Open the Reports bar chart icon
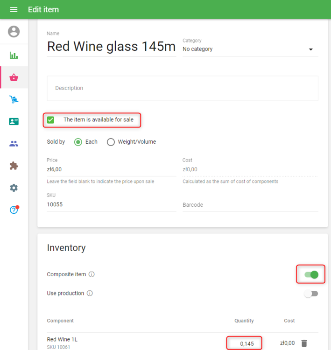331x350 pixels. pyautogui.click(x=14, y=56)
